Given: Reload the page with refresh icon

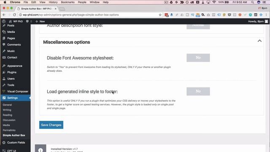Looking at the screenshot, I should pos(14,15).
